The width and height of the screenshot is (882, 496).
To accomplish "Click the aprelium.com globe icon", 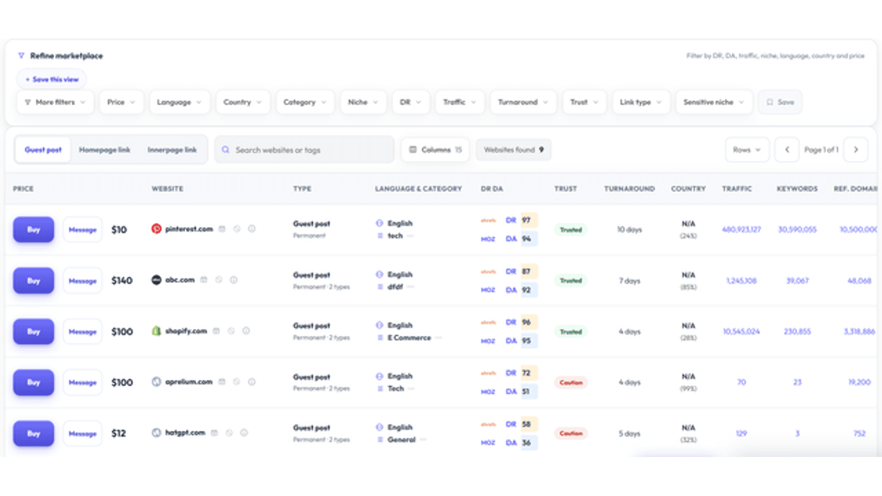I will coord(156,382).
